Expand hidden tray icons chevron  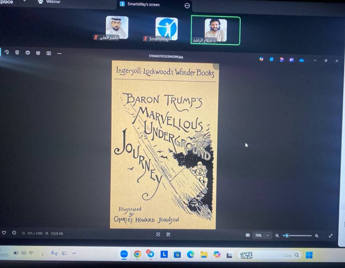pos(74,254)
